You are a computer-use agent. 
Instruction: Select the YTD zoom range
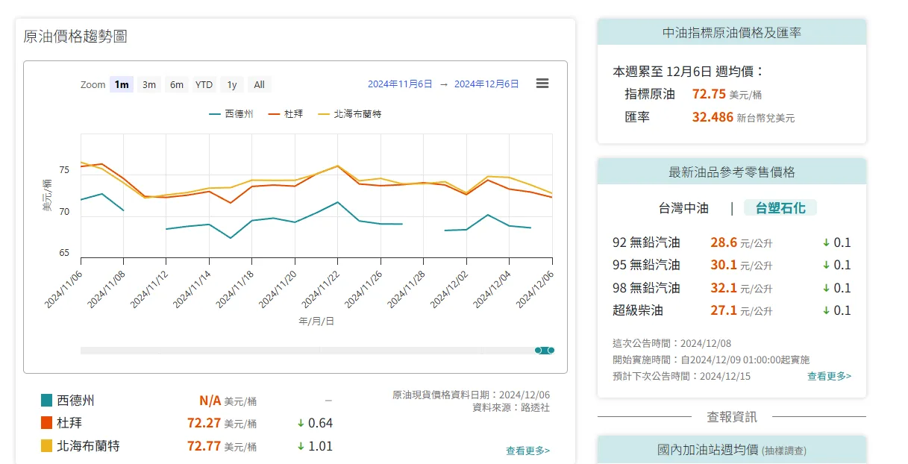coord(204,84)
